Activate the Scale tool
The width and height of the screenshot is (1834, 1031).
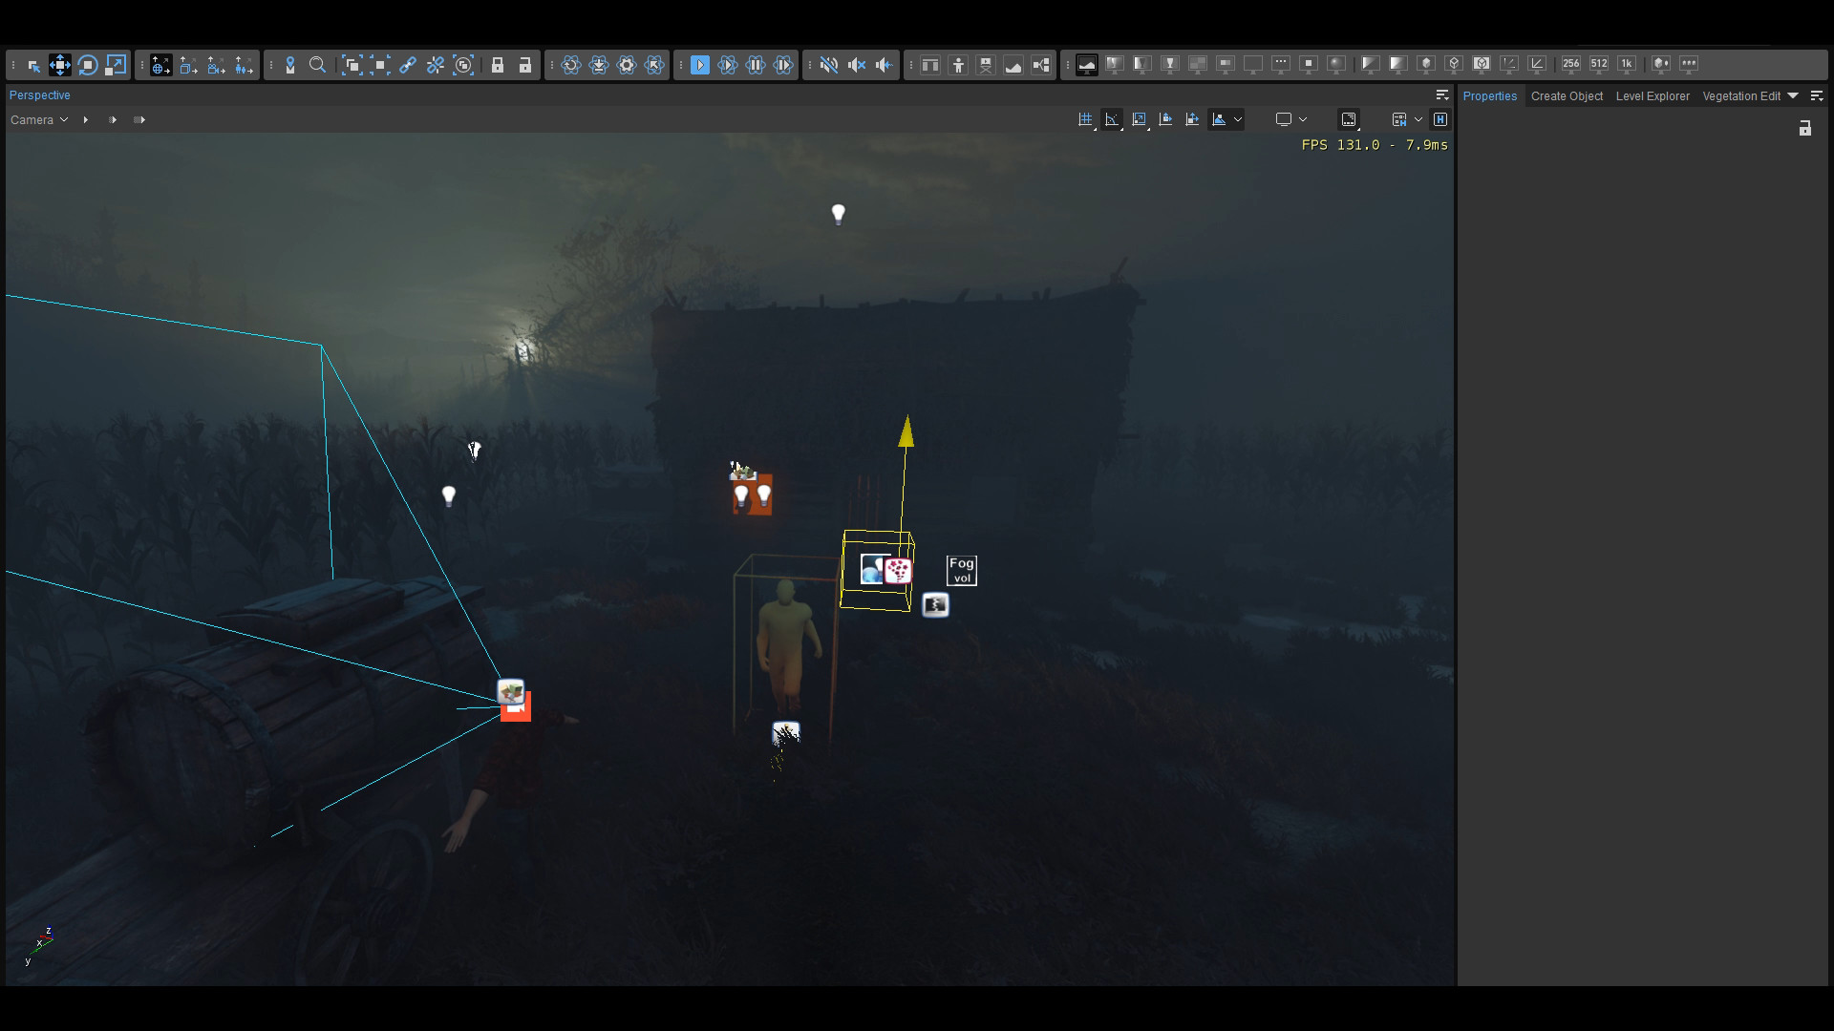(x=117, y=64)
